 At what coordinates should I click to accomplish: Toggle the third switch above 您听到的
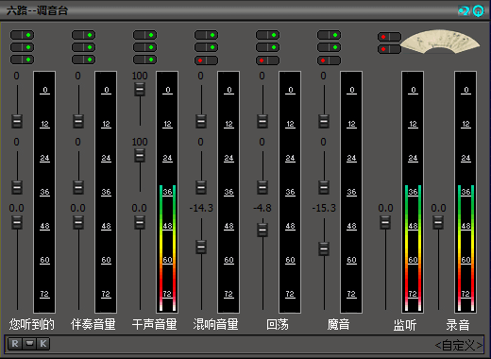click(22, 60)
